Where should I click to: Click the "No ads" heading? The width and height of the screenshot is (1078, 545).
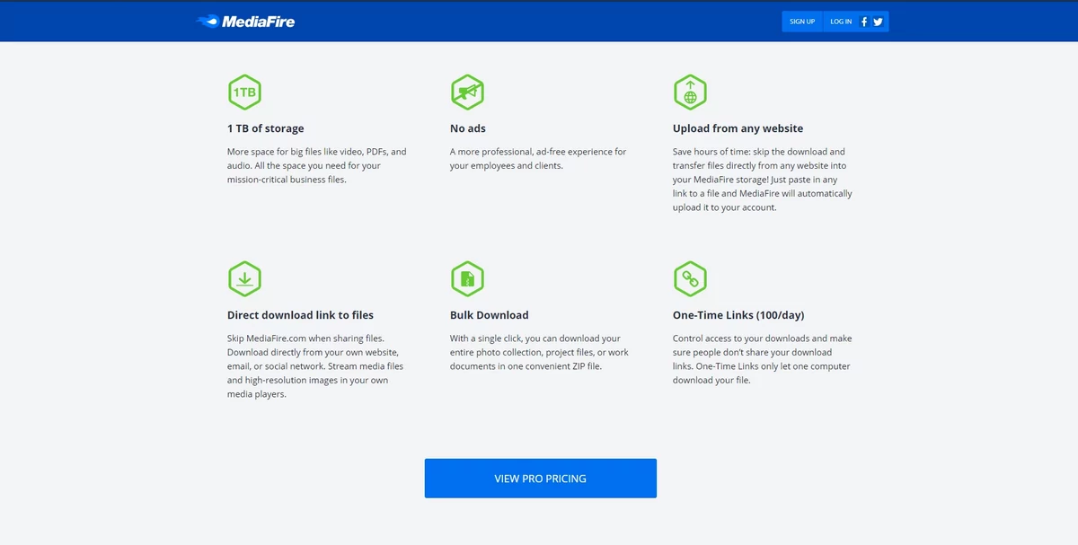pyautogui.click(x=468, y=128)
